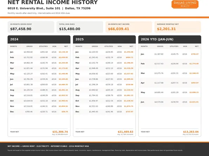The width and height of the screenshot is (209, 156).
Task: Click 2024 February utilities -$166.90
Action: (43, 57)
